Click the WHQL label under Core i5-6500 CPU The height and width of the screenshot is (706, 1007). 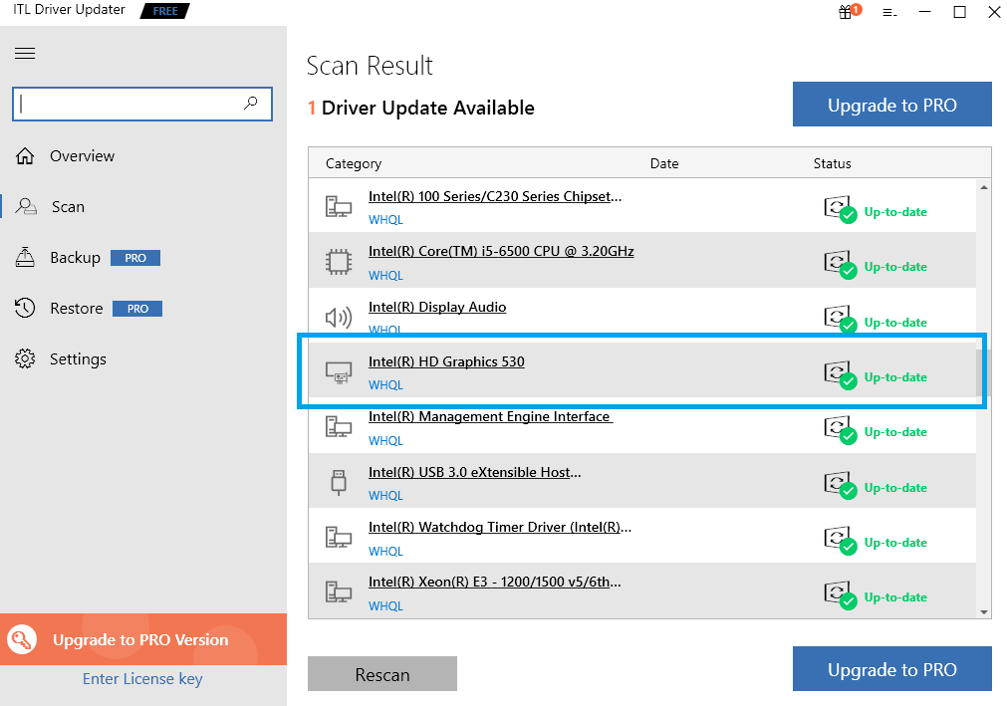(x=386, y=276)
